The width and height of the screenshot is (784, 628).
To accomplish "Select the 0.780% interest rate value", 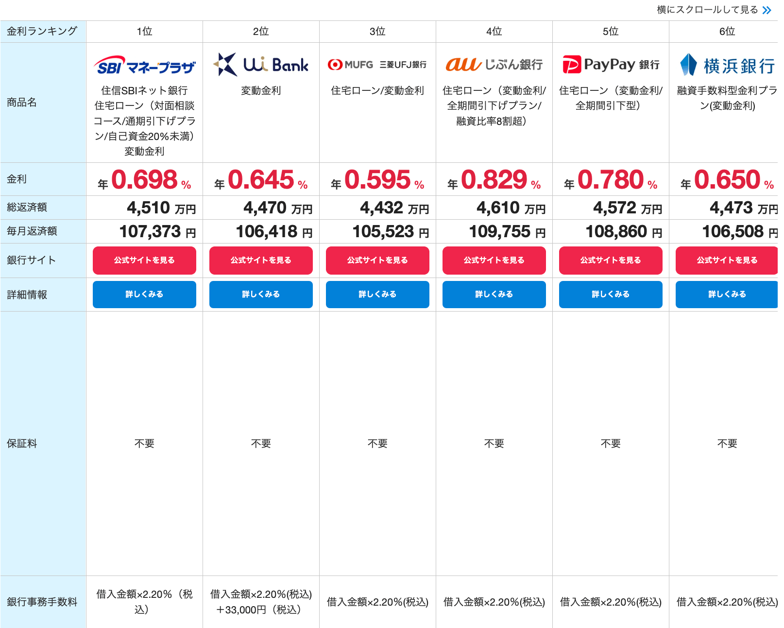I will (611, 180).
